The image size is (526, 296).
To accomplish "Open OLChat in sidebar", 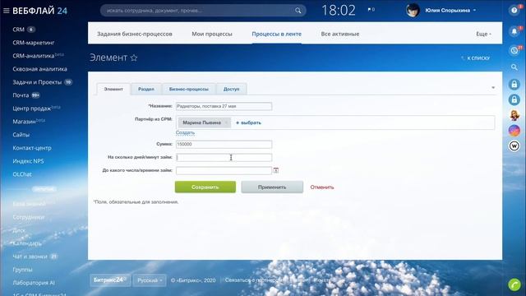I will [x=22, y=174].
